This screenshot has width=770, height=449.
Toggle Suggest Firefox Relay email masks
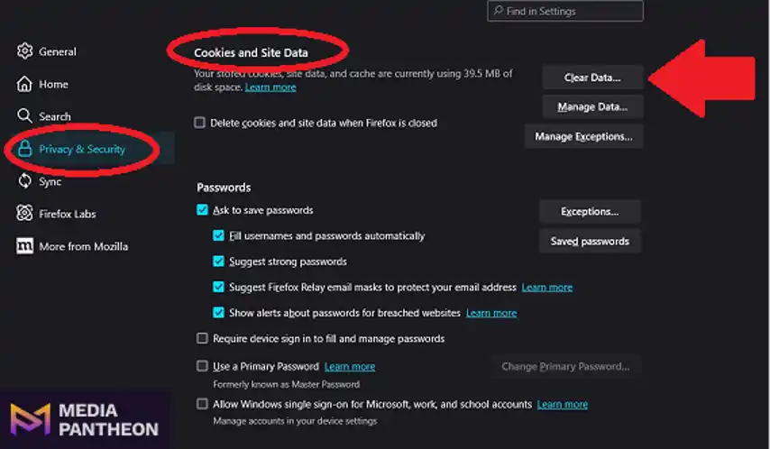(218, 287)
